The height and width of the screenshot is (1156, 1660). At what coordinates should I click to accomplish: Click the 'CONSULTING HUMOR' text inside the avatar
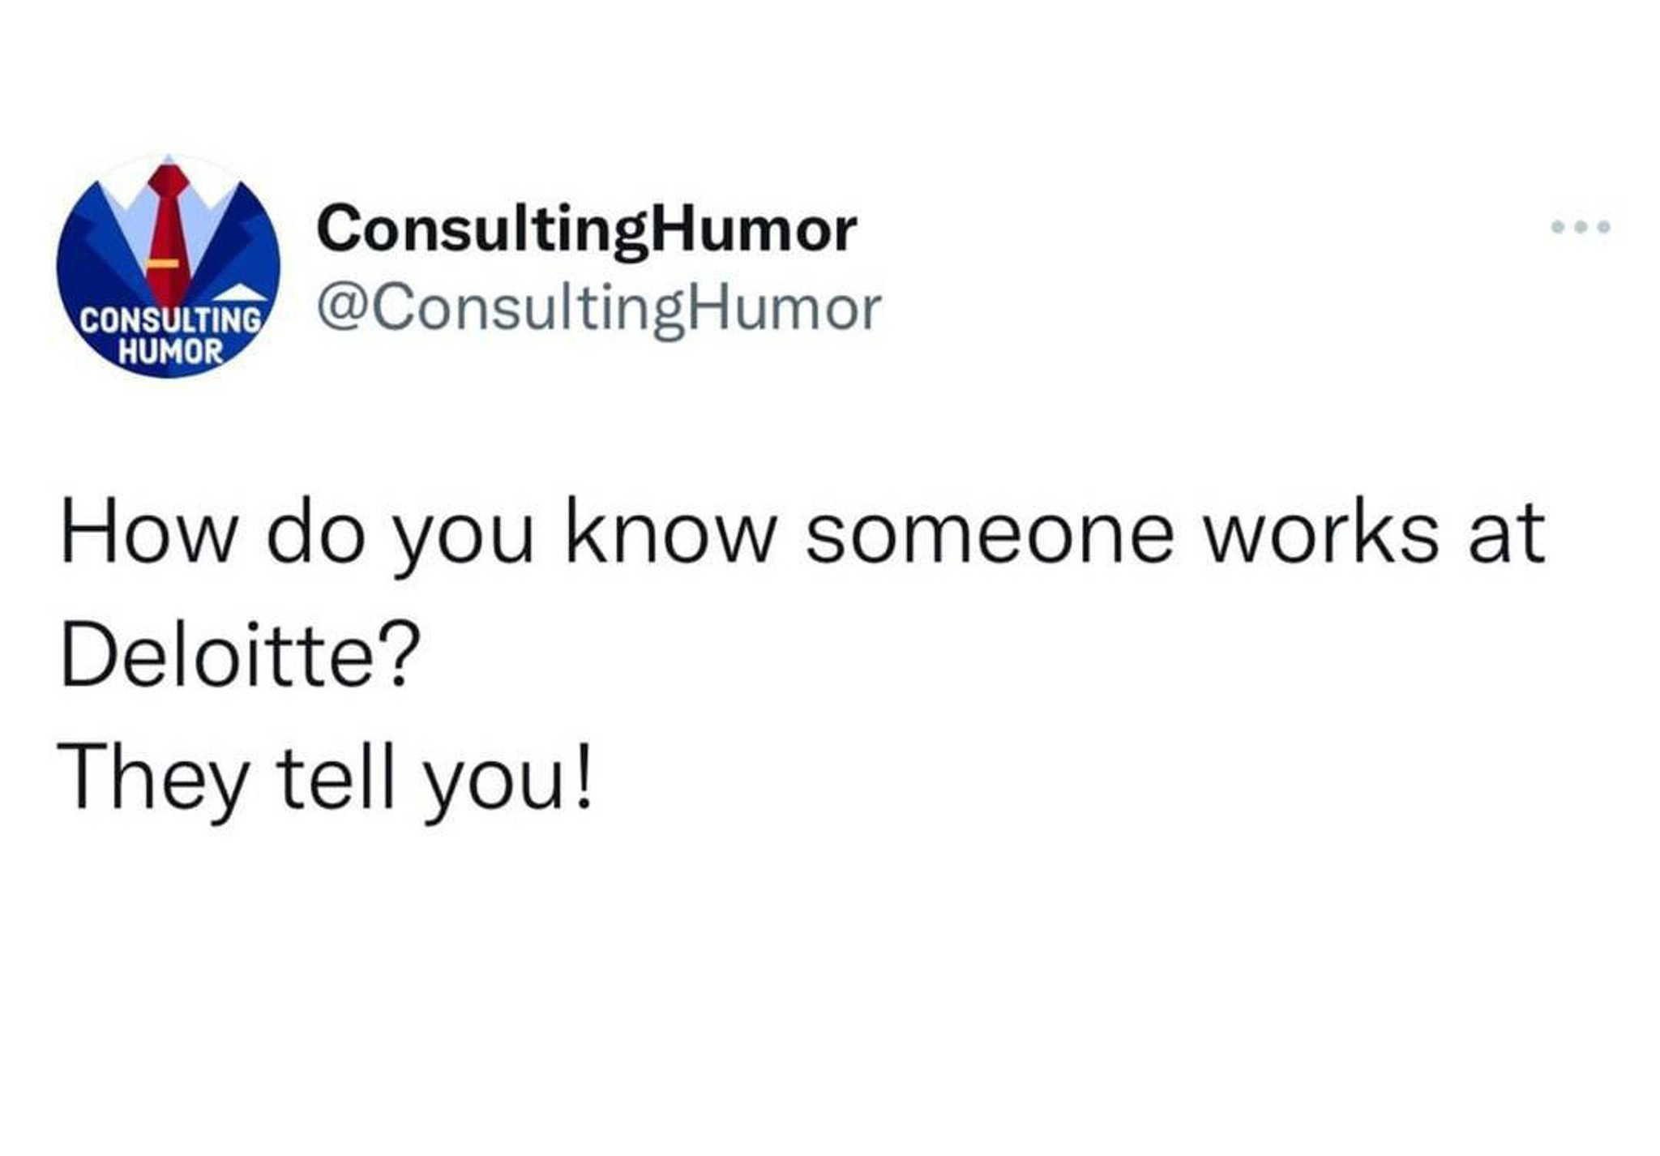[170, 335]
